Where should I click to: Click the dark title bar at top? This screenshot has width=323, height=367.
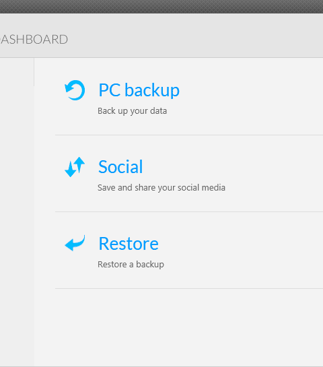(161, 7)
